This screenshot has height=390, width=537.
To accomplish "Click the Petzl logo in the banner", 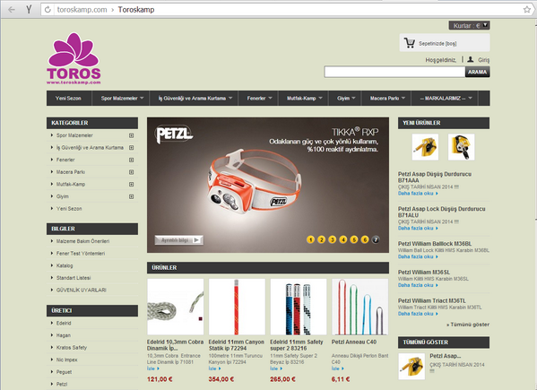I will [174, 134].
